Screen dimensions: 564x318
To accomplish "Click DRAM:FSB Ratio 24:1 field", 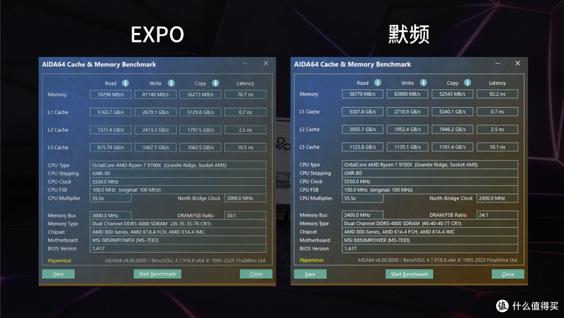I will pyautogui.click(x=498, y=215).
